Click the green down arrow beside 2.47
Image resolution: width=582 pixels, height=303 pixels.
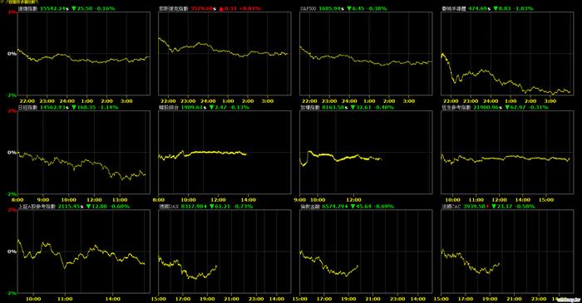(211, 107)
